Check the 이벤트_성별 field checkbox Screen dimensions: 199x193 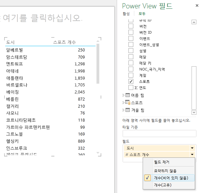pos(131,45)
